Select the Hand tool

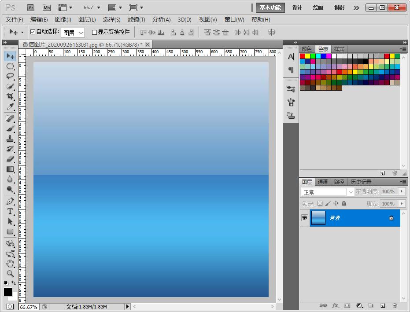[10, 264]
